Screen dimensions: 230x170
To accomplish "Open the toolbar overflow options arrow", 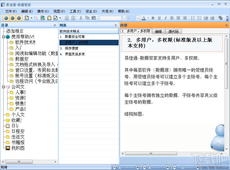I will (227, 18).
